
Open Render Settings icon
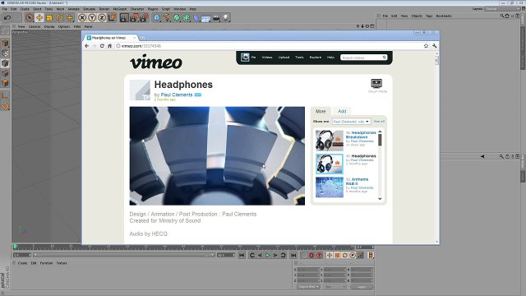coord(145,18)
